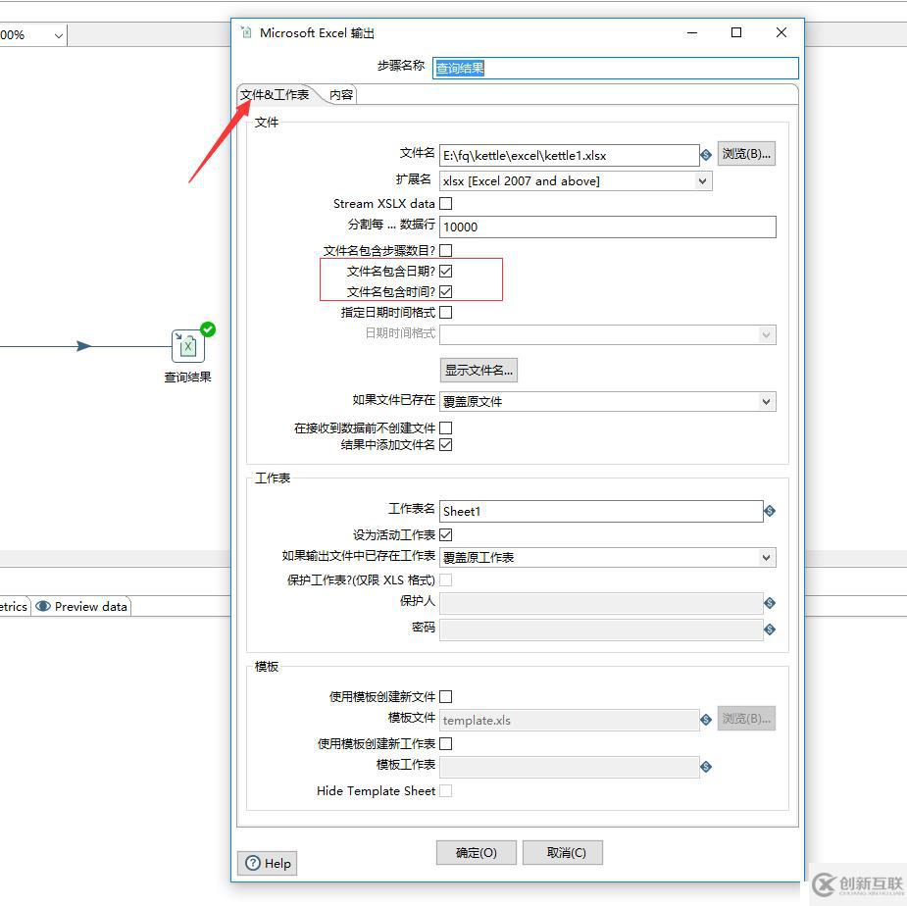
Task: Open 覆盖原工作表 dropdown
Action: 607,558
